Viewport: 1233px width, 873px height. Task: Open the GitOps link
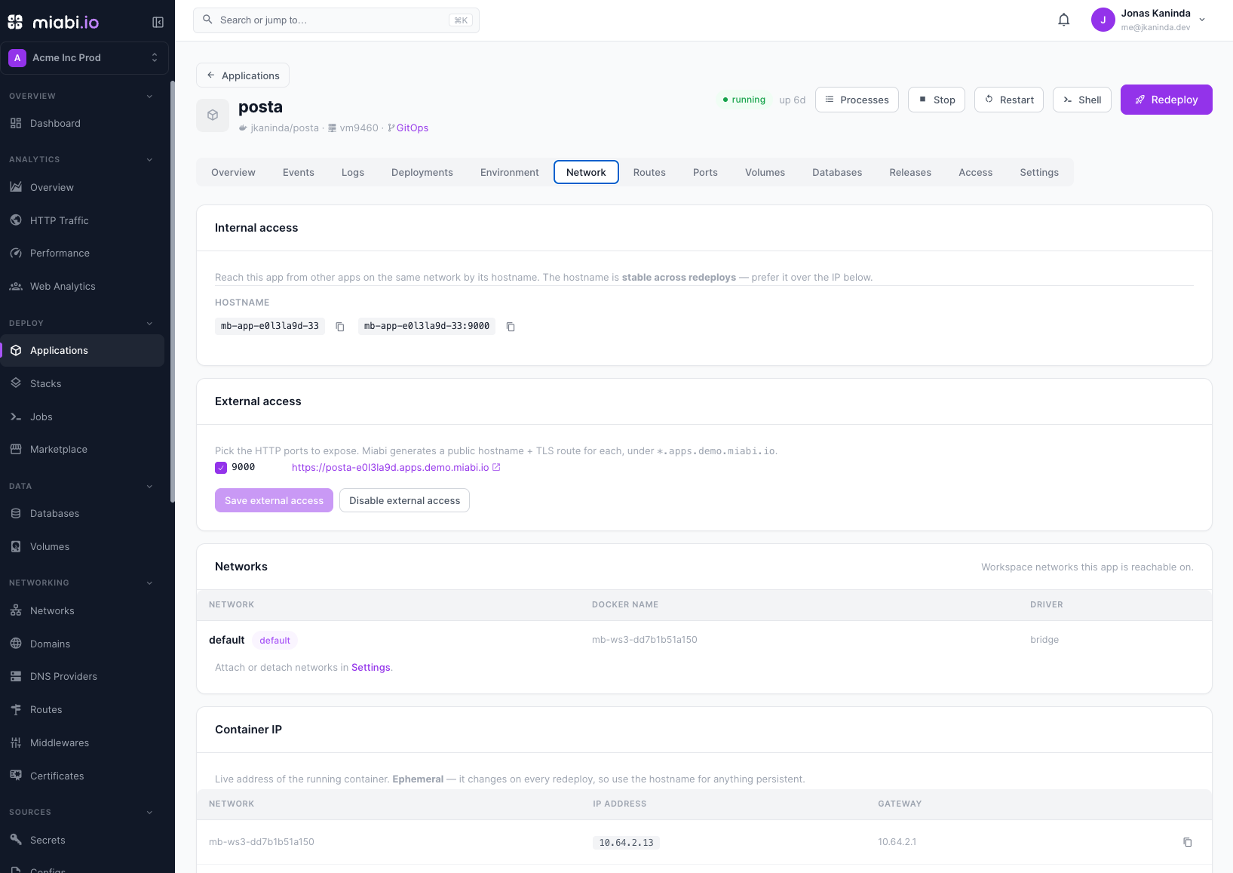pyautogui.click(x=408, y=128)
